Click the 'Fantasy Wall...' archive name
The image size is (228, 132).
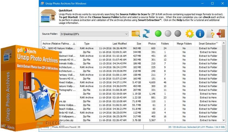tap(67, 75)
